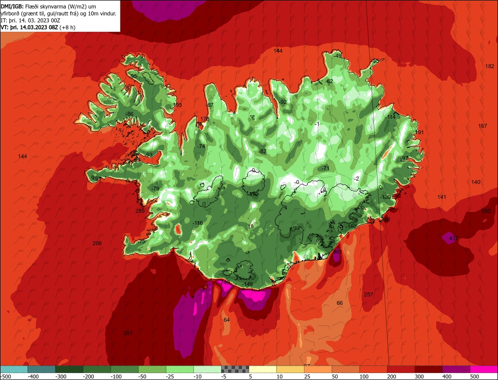Click the red 200 to 300 legend swatch
Viewport: 498px width, 380px height.
401,369
